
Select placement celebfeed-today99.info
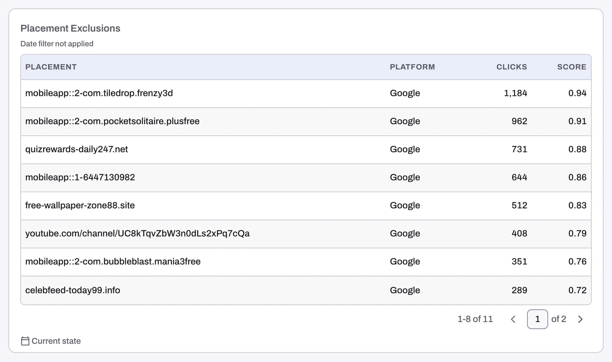point(73,291)
